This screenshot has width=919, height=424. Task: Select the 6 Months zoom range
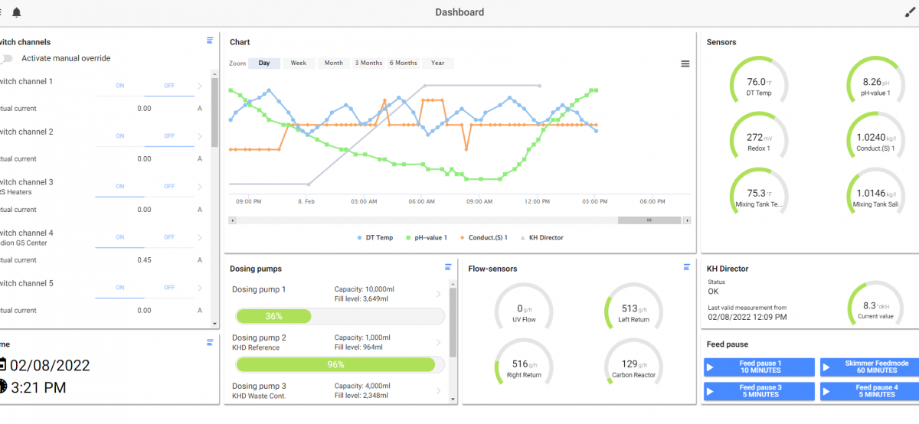coord(404,64)
